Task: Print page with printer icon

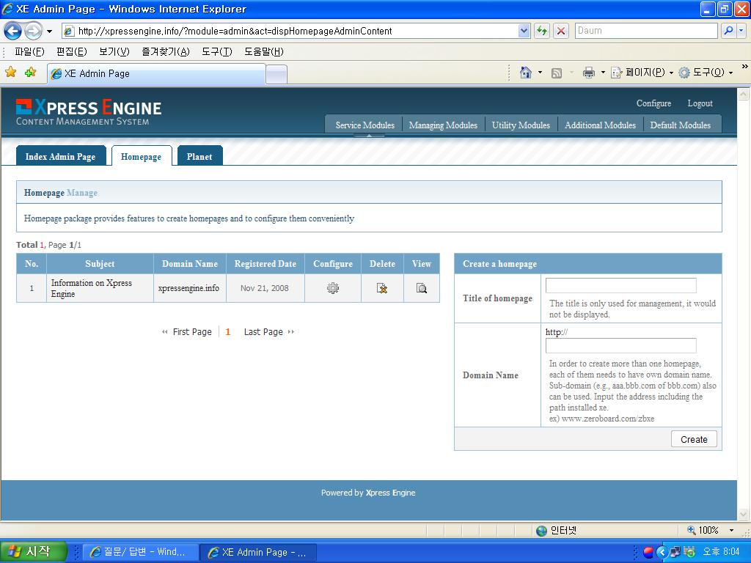Action: pos(589,73)
